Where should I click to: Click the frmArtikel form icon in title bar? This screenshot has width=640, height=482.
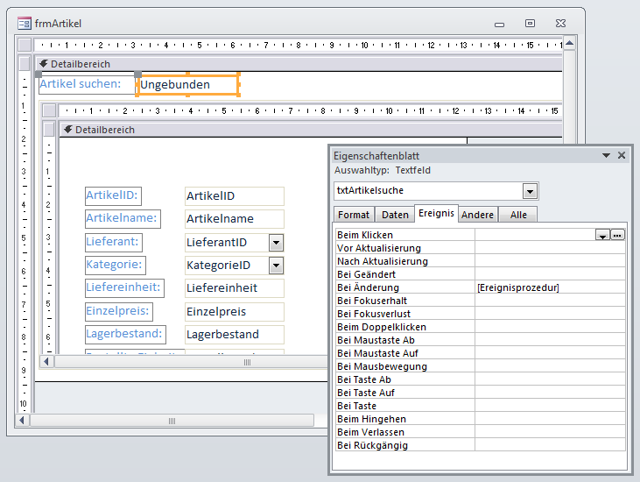25,24
